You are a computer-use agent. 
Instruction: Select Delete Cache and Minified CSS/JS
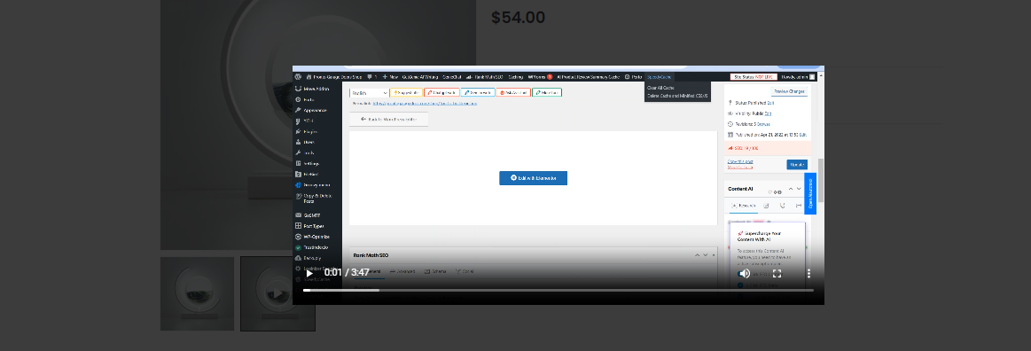pos(677,96)
